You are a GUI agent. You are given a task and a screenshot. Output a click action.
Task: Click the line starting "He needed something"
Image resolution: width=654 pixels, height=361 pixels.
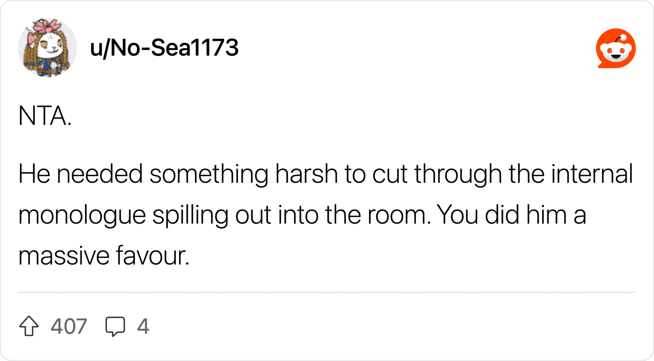pos(326,174)
